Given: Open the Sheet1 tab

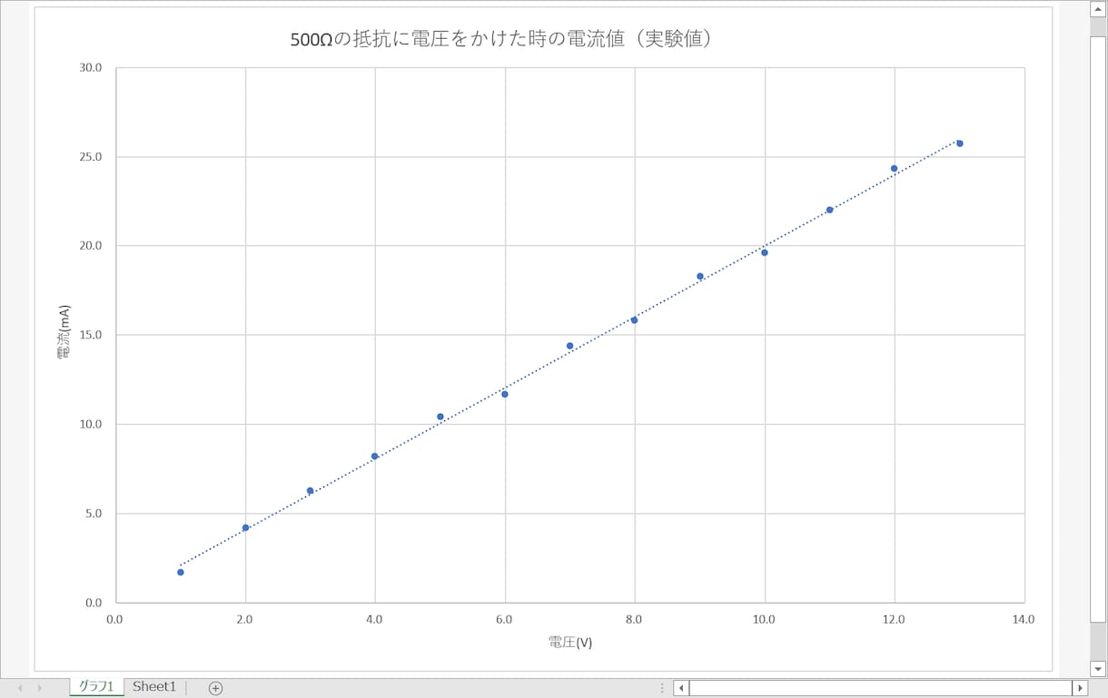Looking at the screenshot, I should pos(154,687).
